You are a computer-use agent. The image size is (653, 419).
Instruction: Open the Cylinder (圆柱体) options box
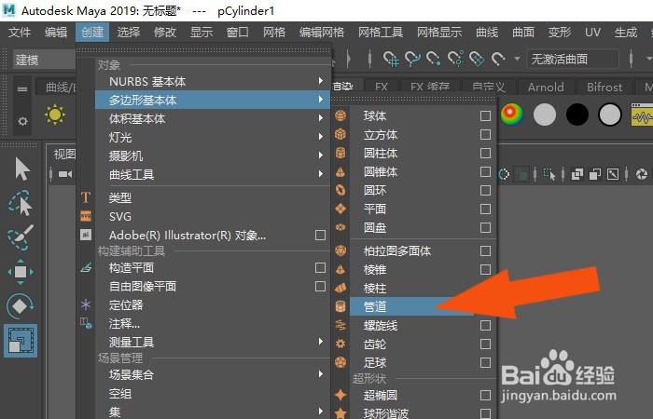(x=485, y=153)
